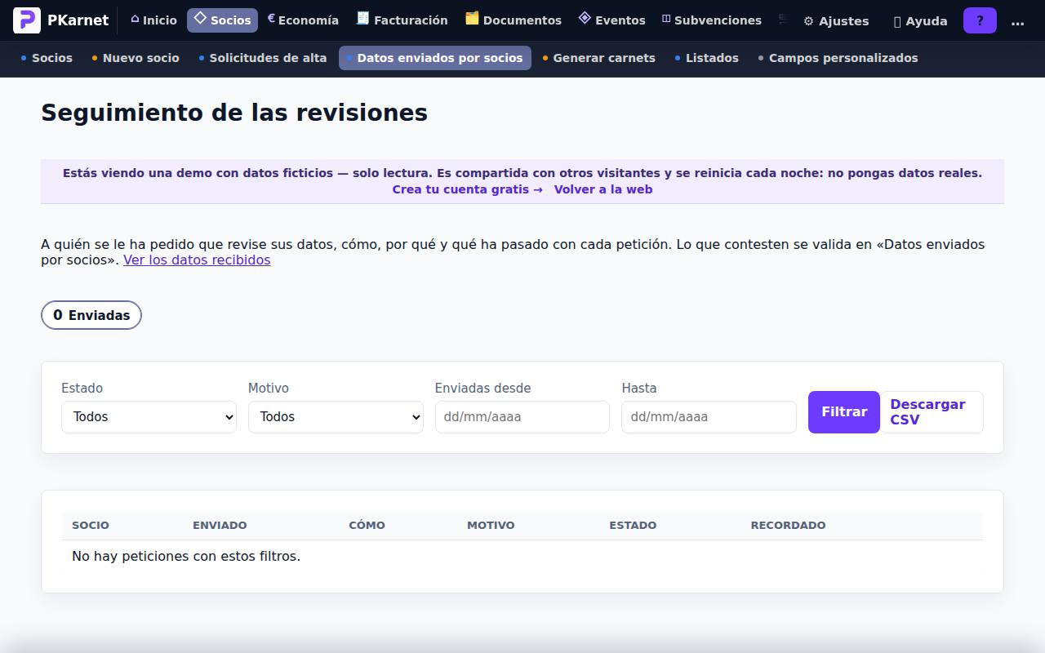Click the ENVIADO column header

[x=220, y=525]
